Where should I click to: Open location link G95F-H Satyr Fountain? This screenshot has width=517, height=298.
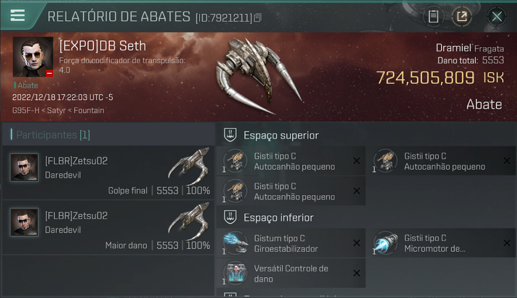[x=58, y=110]
